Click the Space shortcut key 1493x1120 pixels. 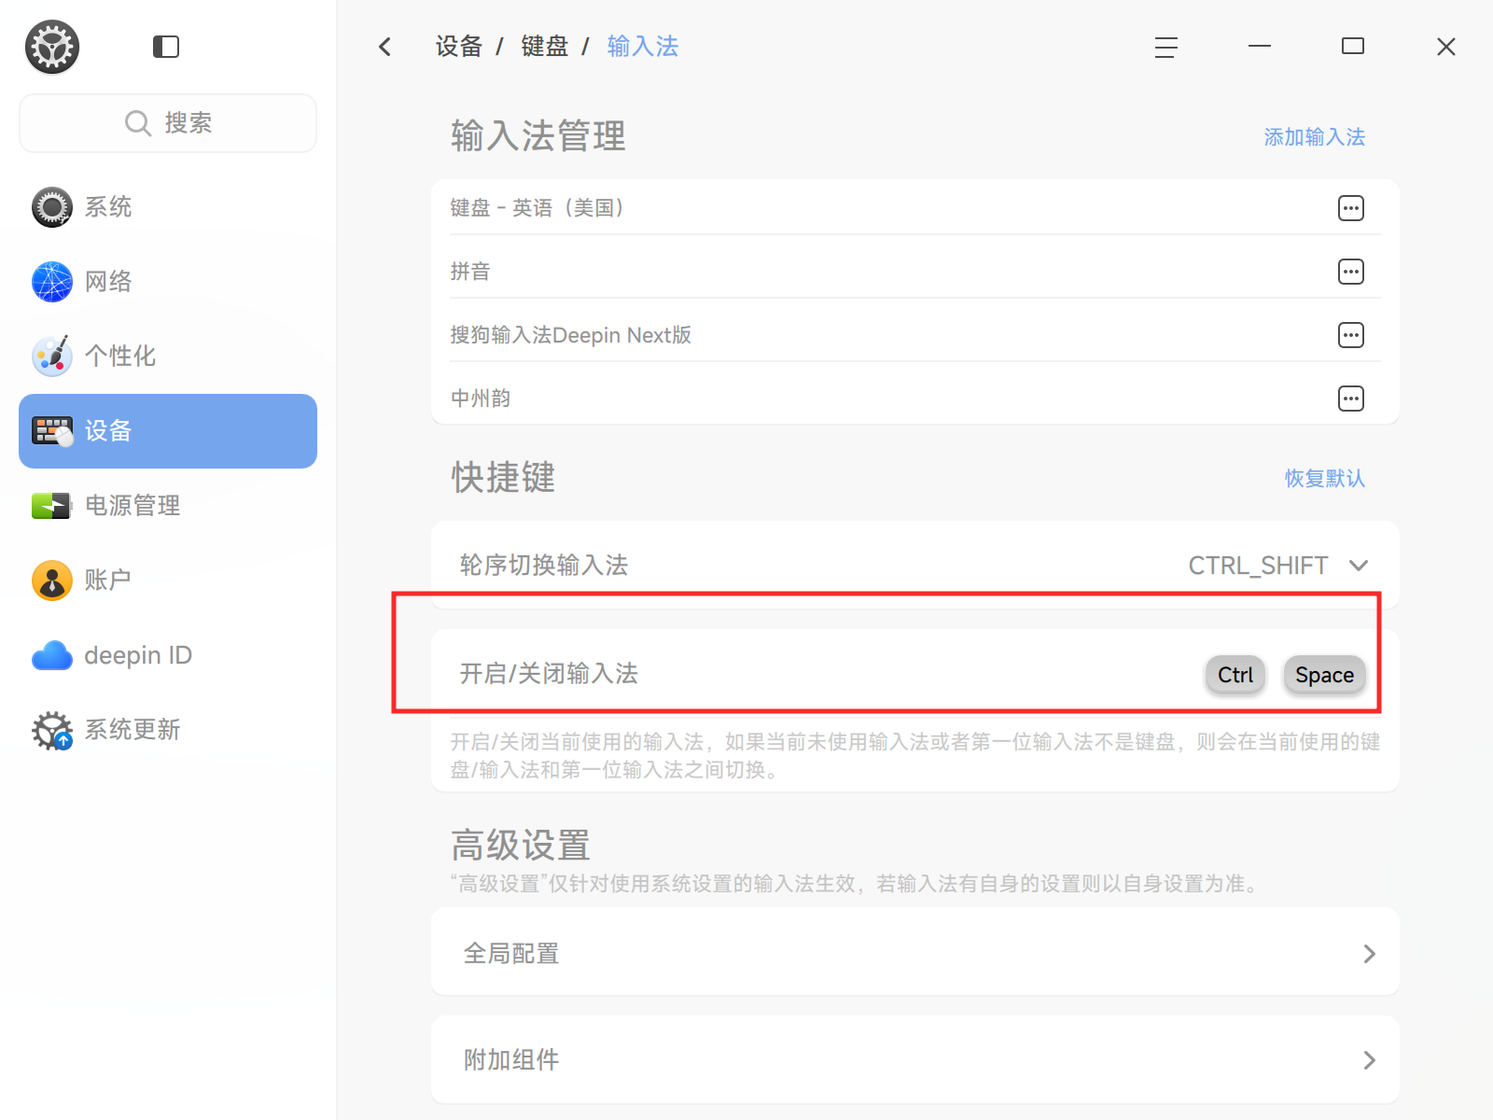pos(1324,675)
